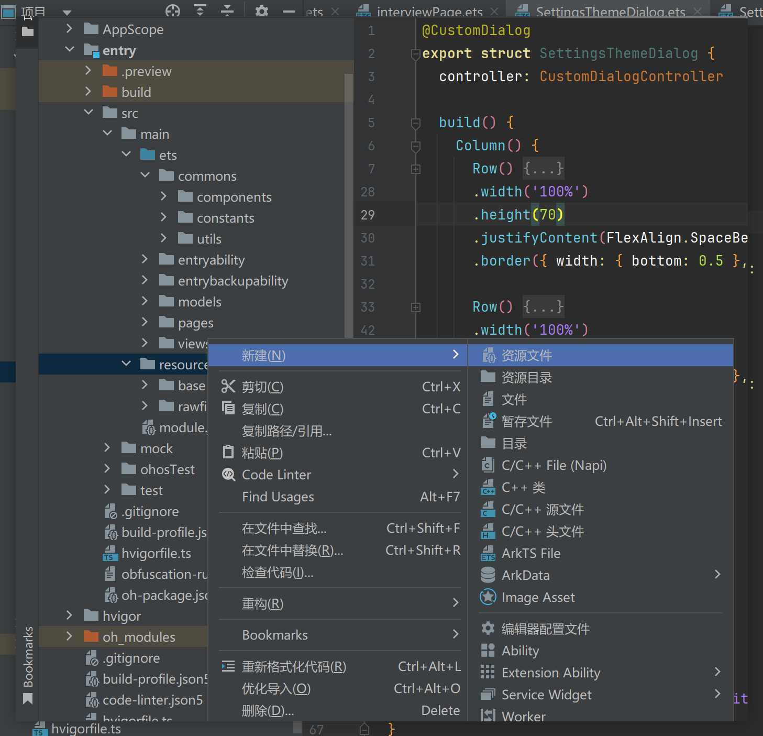The height and width of the screenshot is (736, 763).
Task: Expand the AppScope folder
Action: pos(69,28)
